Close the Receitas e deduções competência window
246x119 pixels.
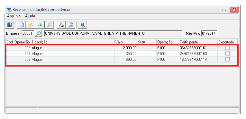point(234,10)
